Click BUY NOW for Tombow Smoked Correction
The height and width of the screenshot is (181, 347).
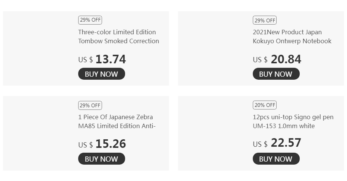tap(101, 74)
